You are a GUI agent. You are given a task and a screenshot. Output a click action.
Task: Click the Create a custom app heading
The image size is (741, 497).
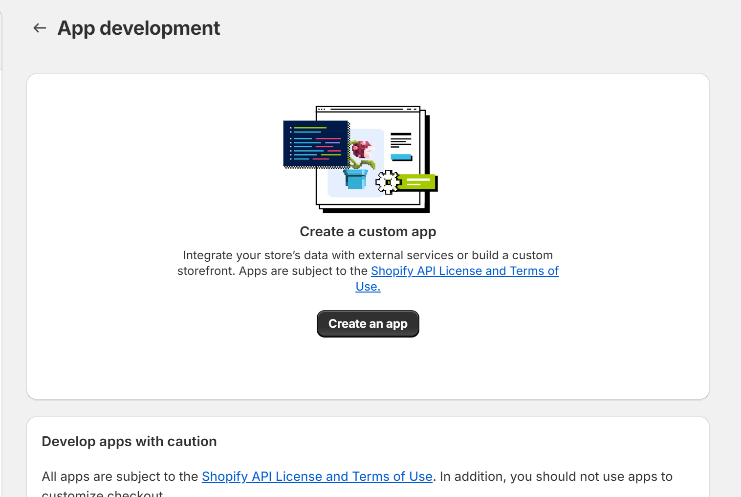368,232
